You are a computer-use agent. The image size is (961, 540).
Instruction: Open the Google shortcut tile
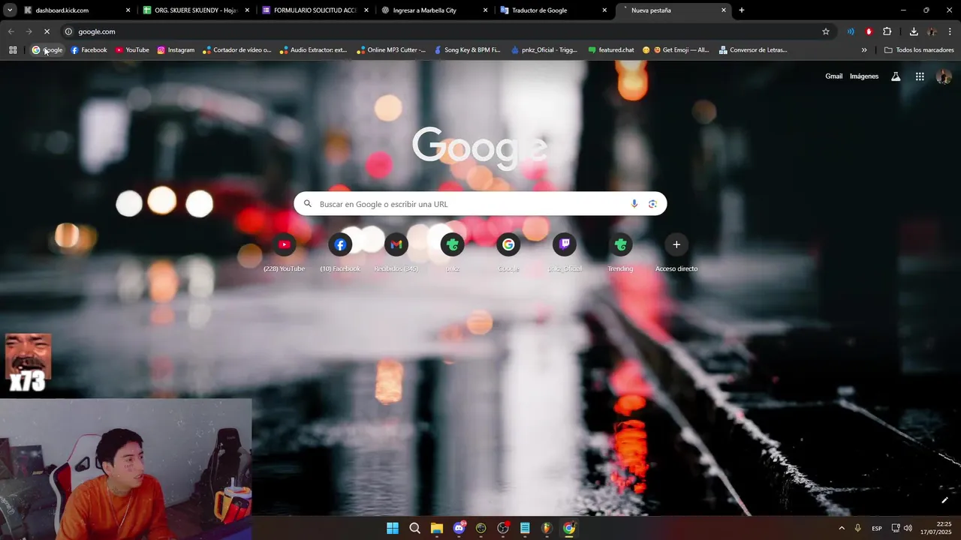pos(508,252)
